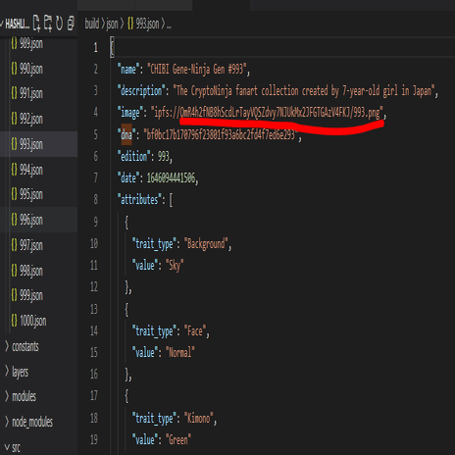This screenshot has width=455, height=455.
Task: Click the "attributes" key on line 8
Action: 139,199
